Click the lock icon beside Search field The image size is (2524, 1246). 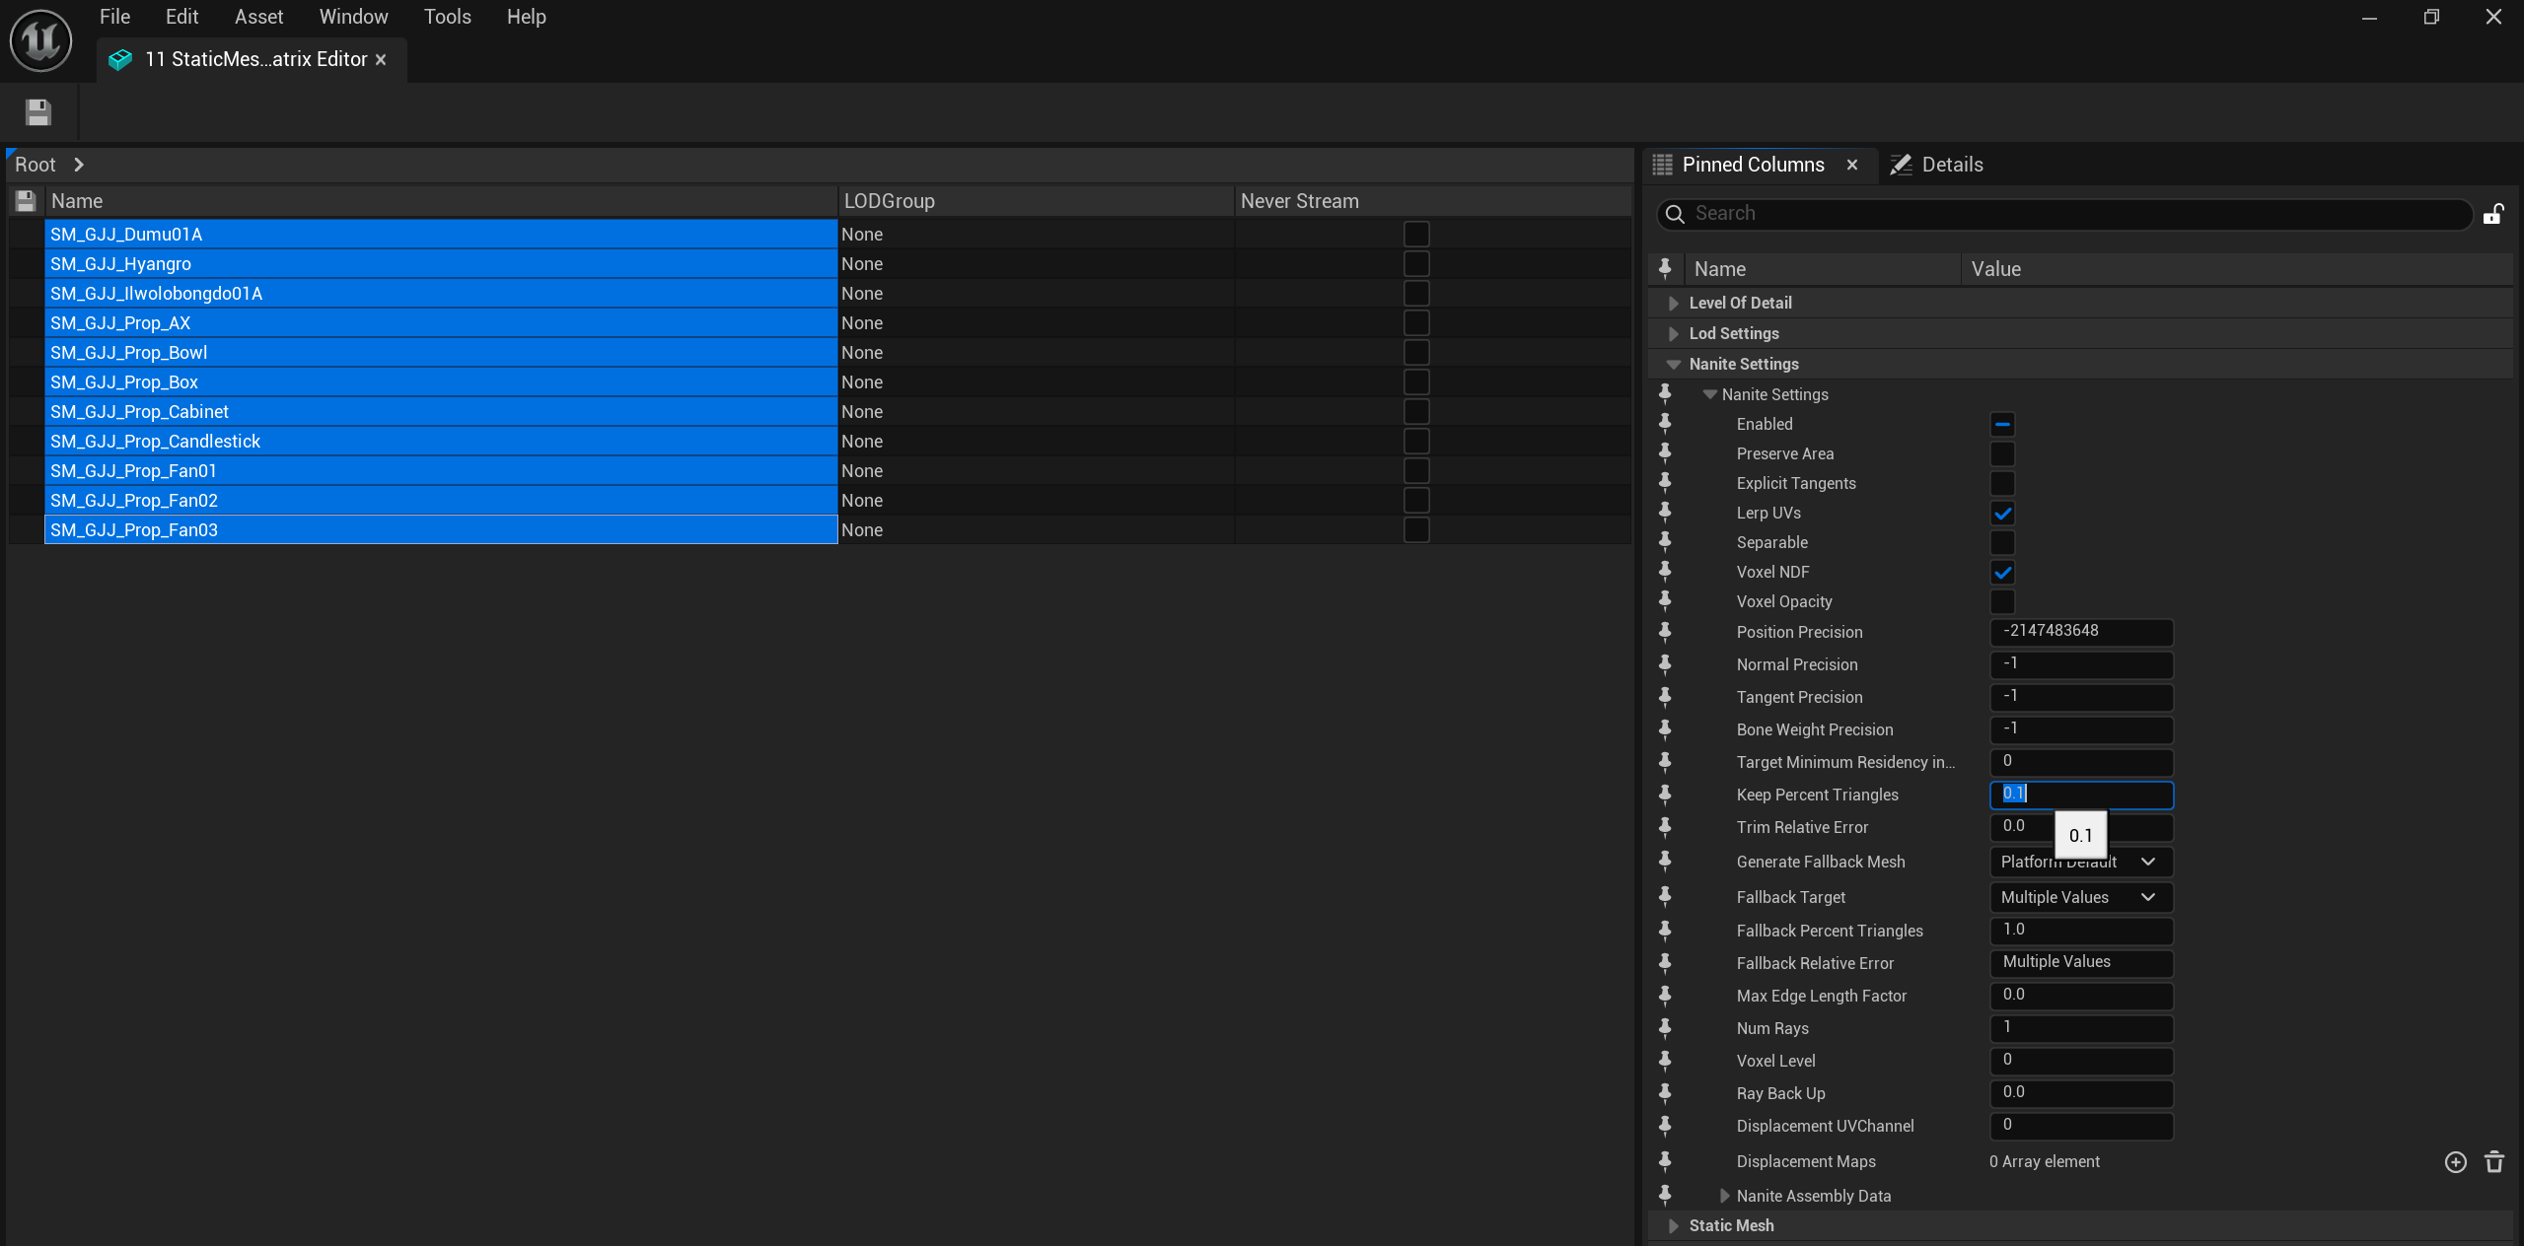[x=2492, y=214]
